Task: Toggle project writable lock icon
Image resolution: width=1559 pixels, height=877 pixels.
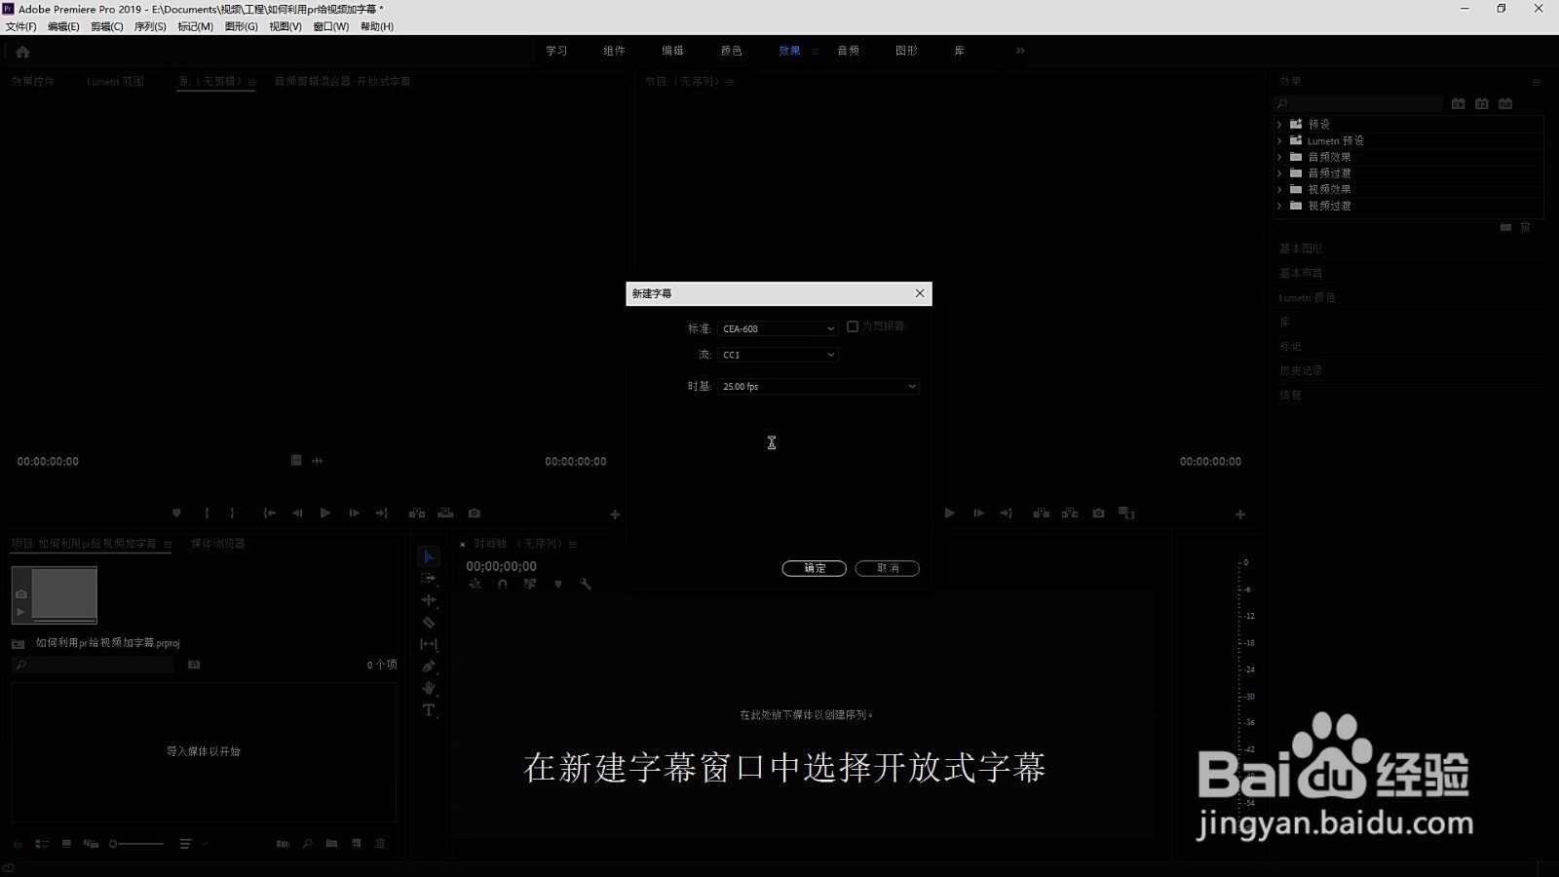Action: tap(18, 844)
